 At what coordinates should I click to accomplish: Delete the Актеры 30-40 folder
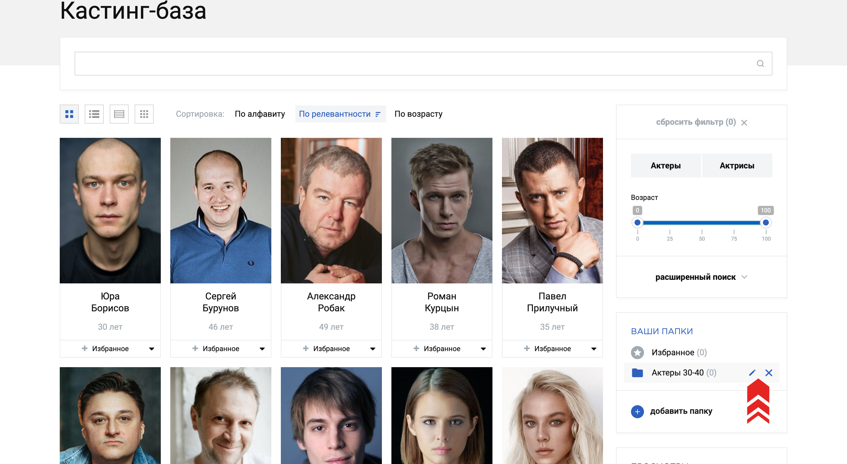pyautogui.click(x=769, y=373)
